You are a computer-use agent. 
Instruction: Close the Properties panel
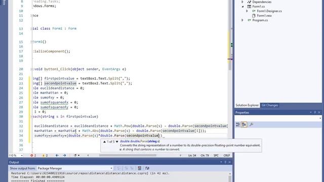coord(319,112)
